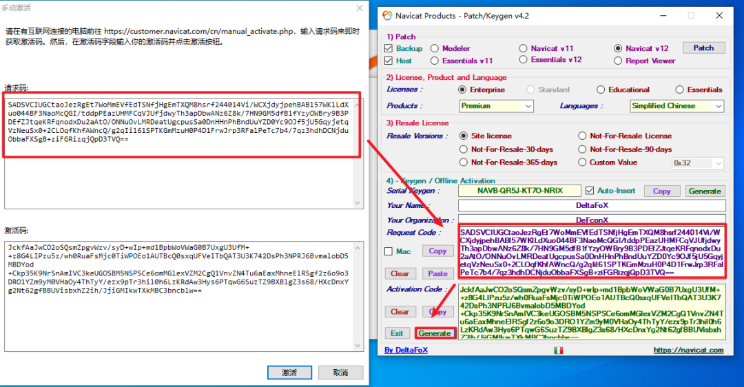
Task: Clear the Activation Code
Action: point(400,311)
